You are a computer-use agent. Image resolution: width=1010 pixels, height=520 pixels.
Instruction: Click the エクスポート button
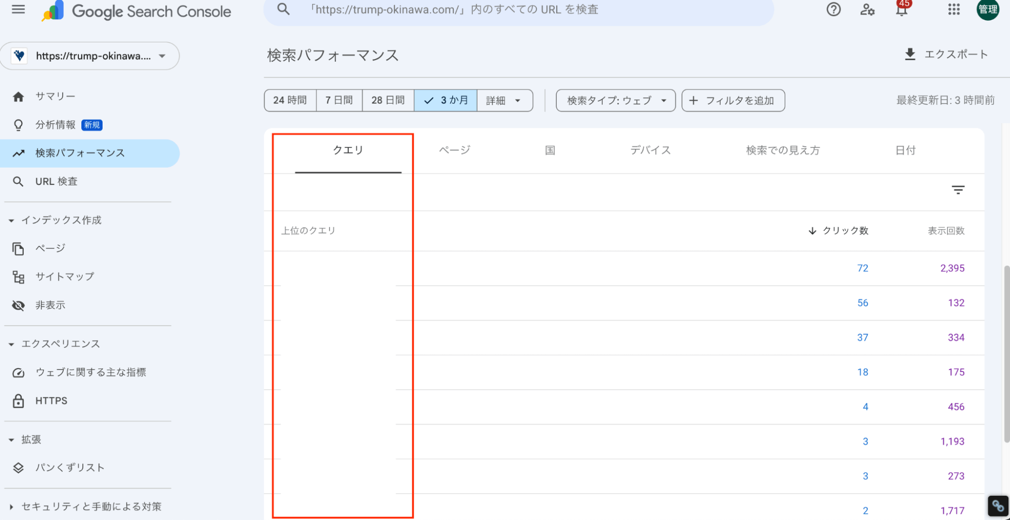pyautogui.click(x=945, y=54)
